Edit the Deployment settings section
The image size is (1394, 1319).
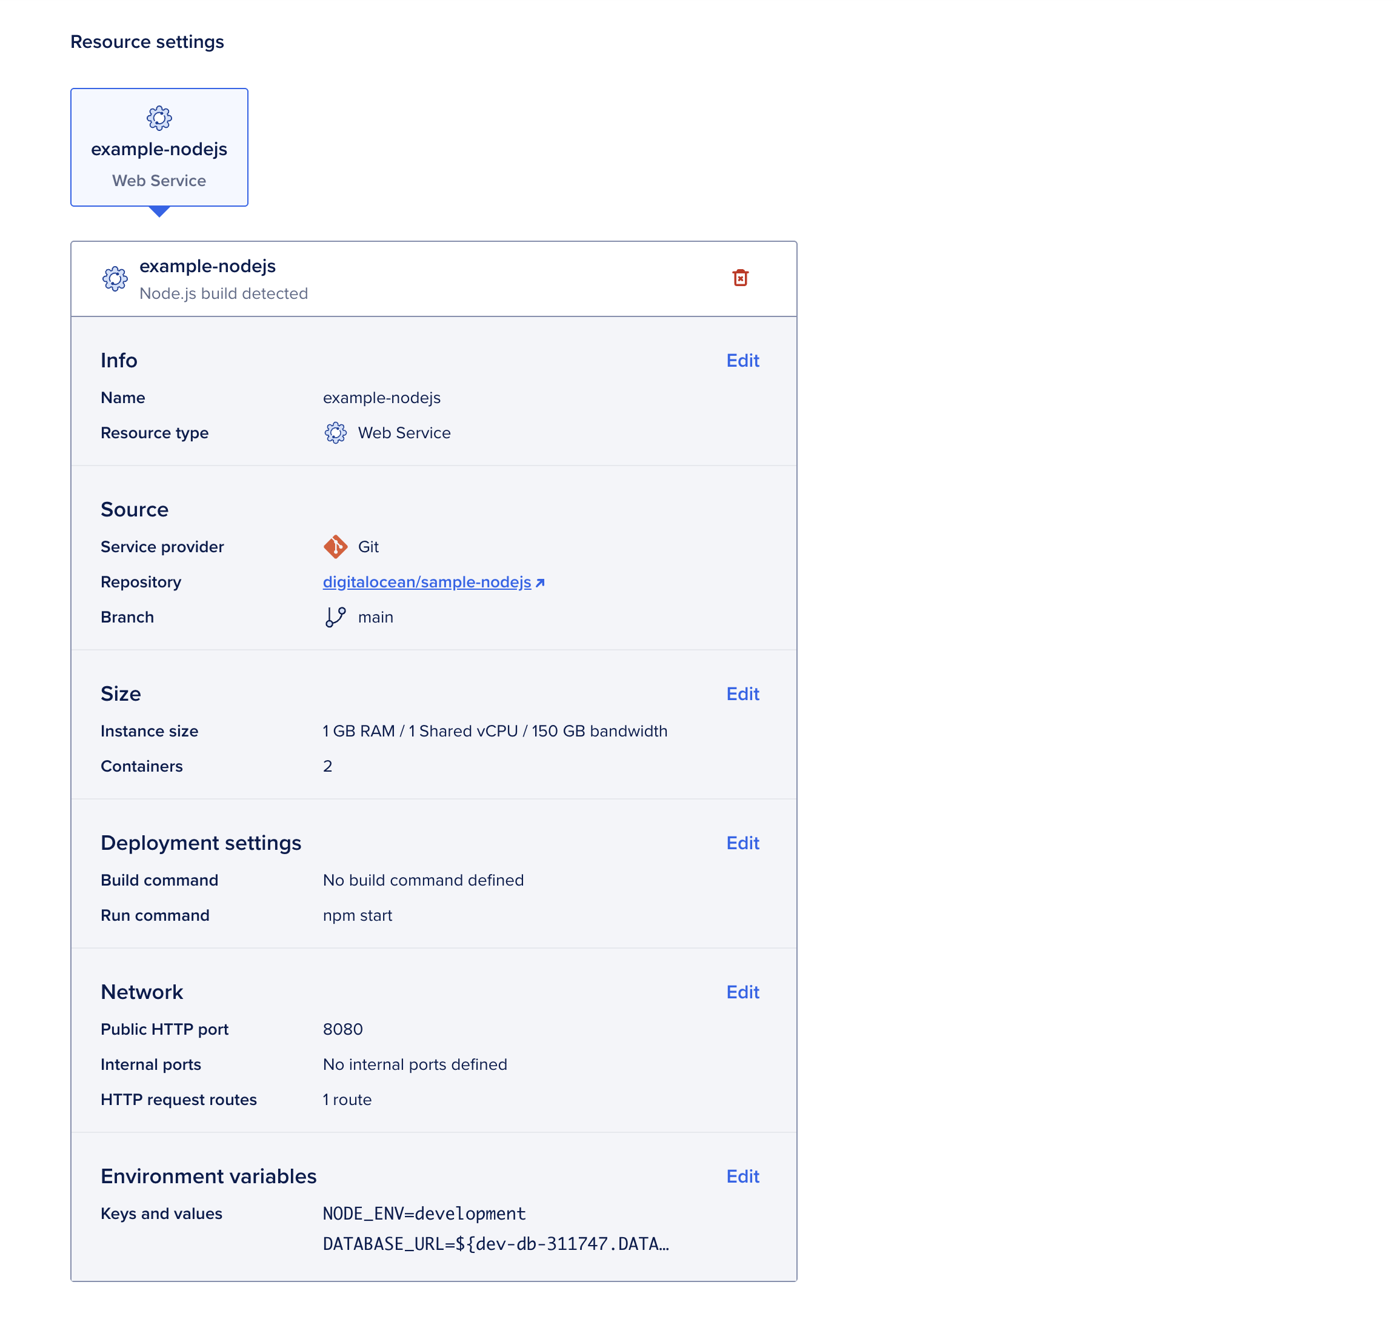742,843
